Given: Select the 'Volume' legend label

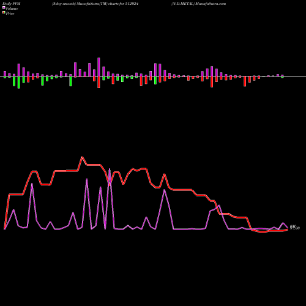Looking at the screenshot, I should (x=12, y=9).
